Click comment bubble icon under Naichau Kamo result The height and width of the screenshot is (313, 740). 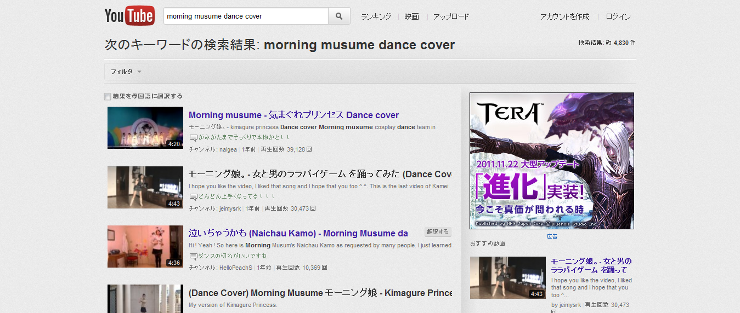pos(193,256)
